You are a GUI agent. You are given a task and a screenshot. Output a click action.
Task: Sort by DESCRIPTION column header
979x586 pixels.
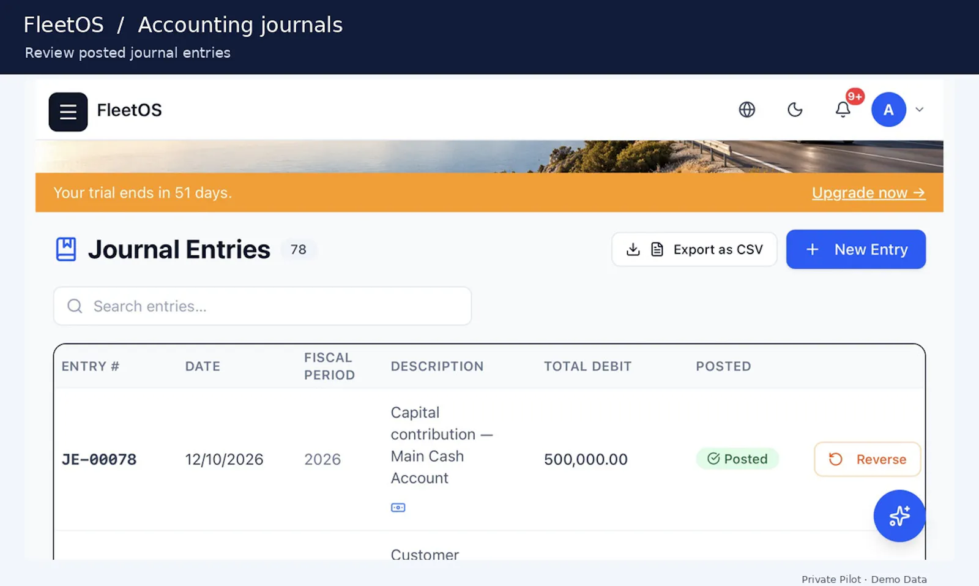tap(437, 366)
